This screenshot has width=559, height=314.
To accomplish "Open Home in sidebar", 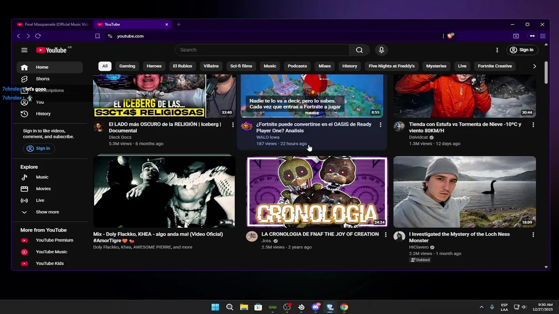I will 50,67.
